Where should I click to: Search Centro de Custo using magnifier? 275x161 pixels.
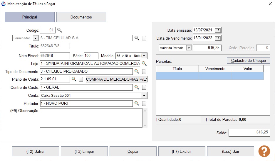point(137,87)
